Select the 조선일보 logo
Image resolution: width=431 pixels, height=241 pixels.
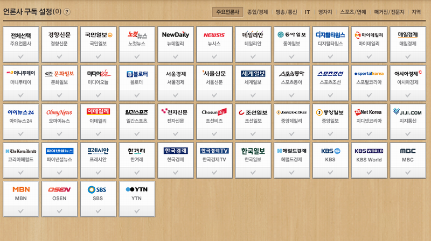253,112
